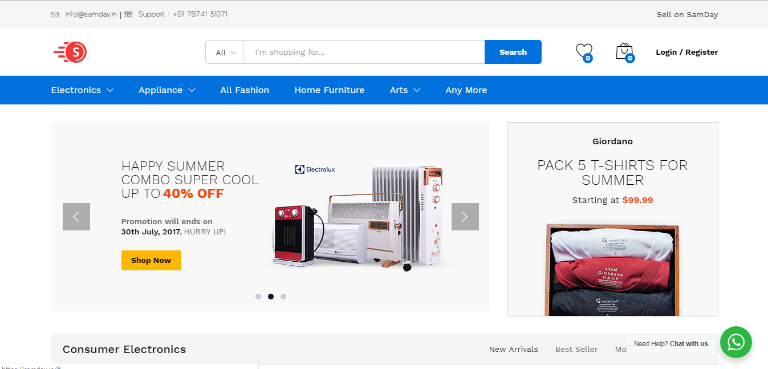The height and width of the screenshot is (369, 768).
Task: Open the shopping bag cart icon
Action: click(625, 52)
